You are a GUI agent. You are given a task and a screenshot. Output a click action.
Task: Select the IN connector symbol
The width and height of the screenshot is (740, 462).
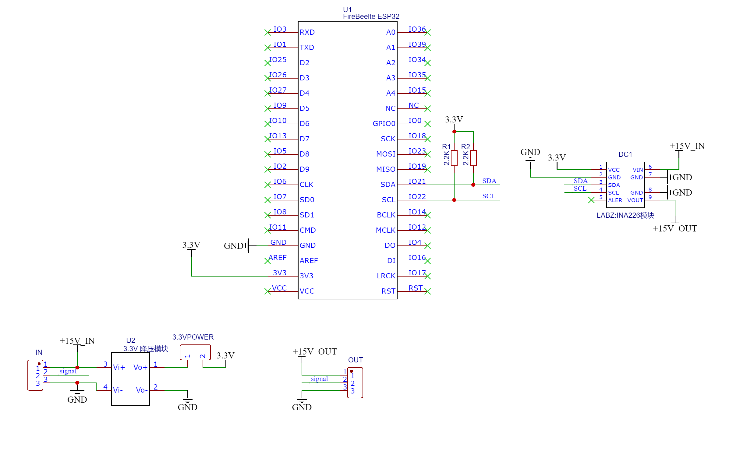click(35, 375)
